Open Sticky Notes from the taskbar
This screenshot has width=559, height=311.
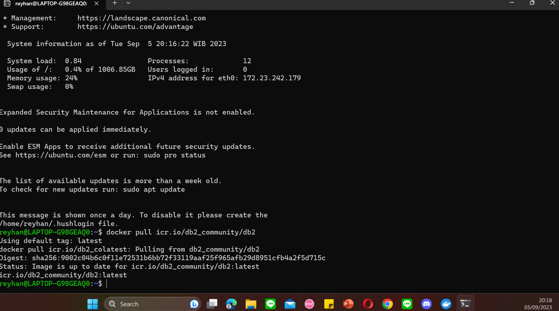(x=329, y=304)
